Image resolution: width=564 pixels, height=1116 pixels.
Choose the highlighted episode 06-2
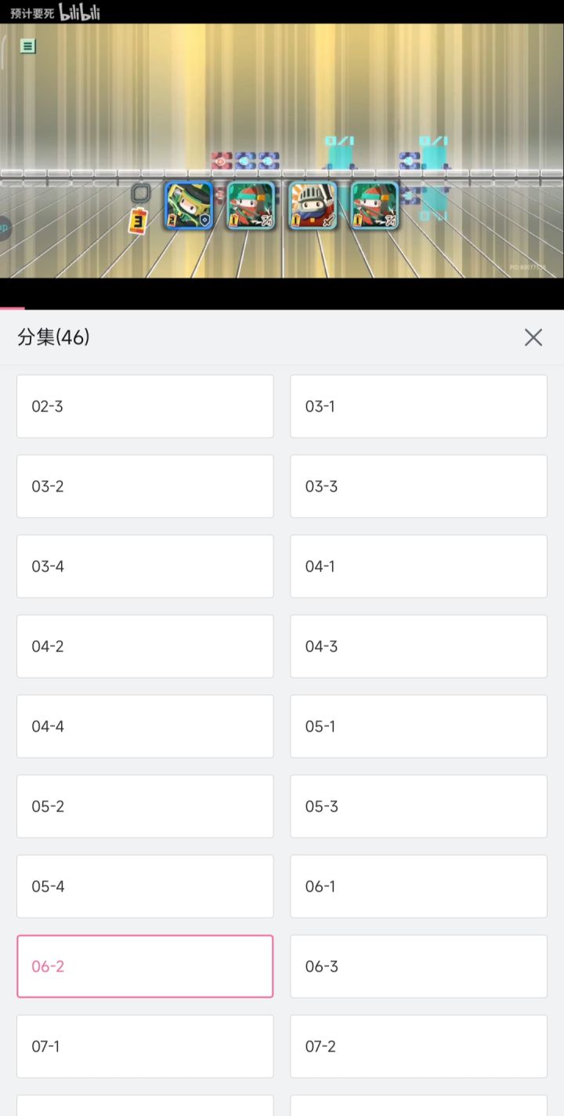pos(145,966)
